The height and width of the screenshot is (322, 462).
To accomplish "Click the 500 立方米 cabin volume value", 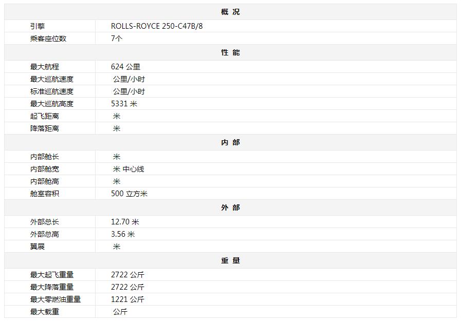I will coord(129,194).
